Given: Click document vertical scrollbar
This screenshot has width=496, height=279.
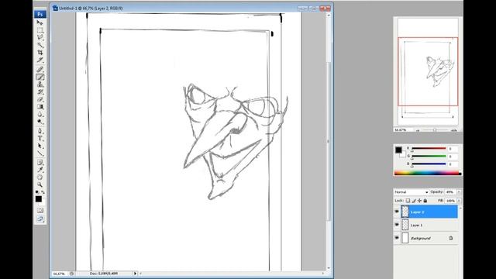Looking at the screenshot, I should pos(329,141).
